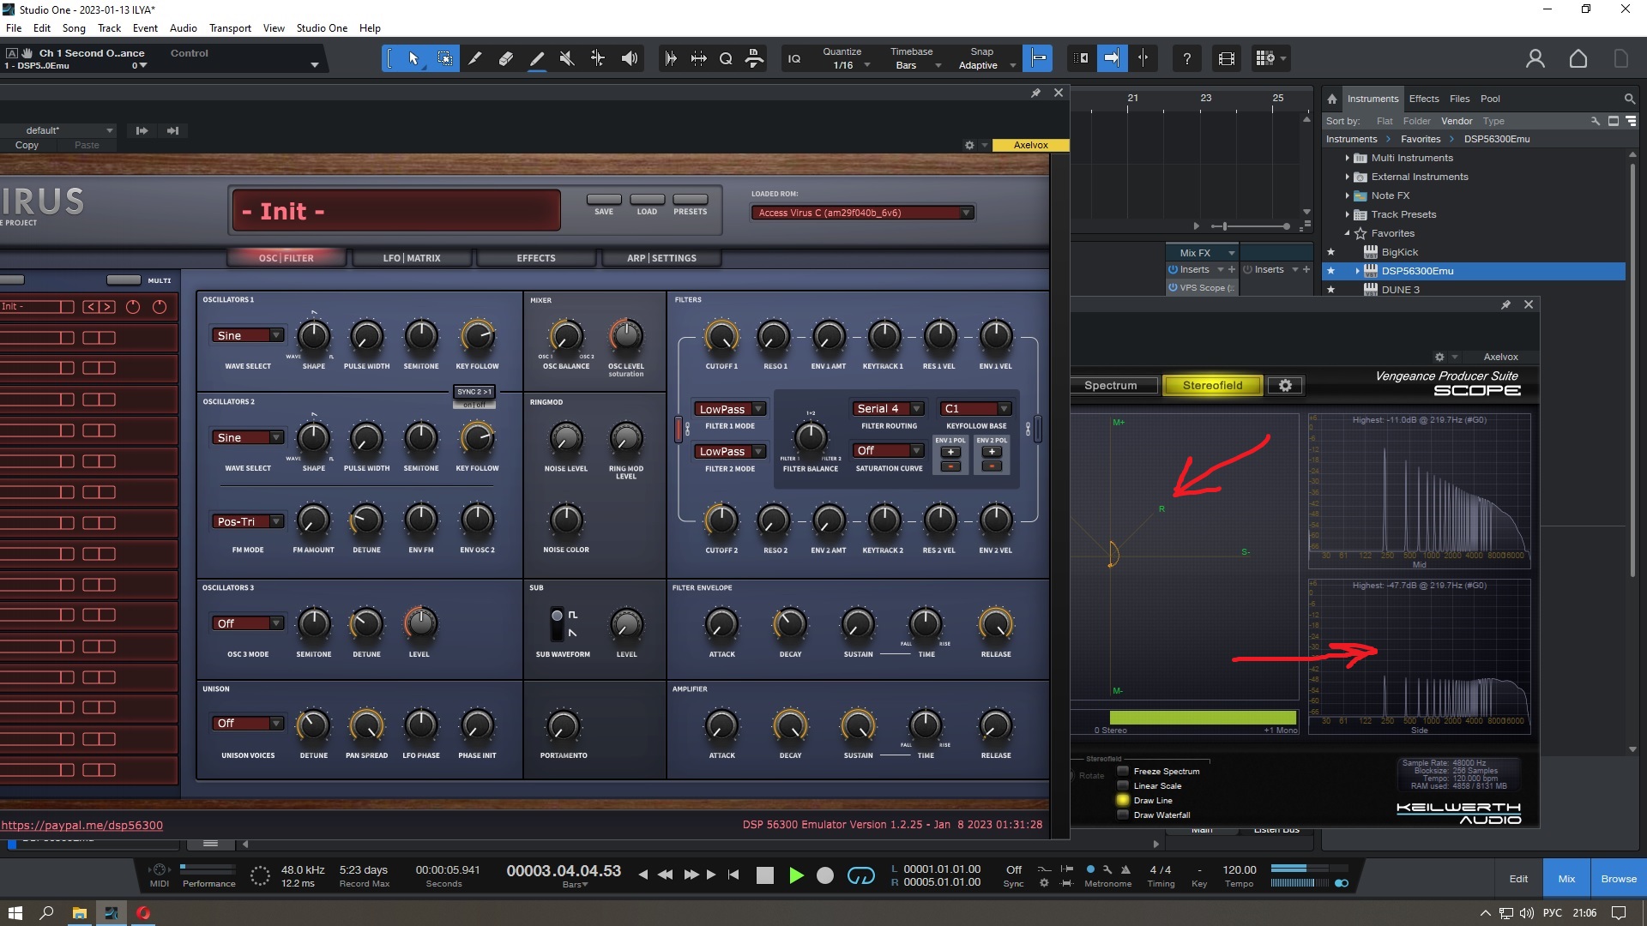The image size is (1647, 926).
Task: Select the Split (knife) tool
Action: pyautogui.click(x=474, y=58)
